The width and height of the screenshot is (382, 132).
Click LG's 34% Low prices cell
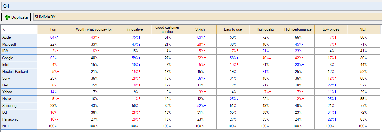pos(331,112)
